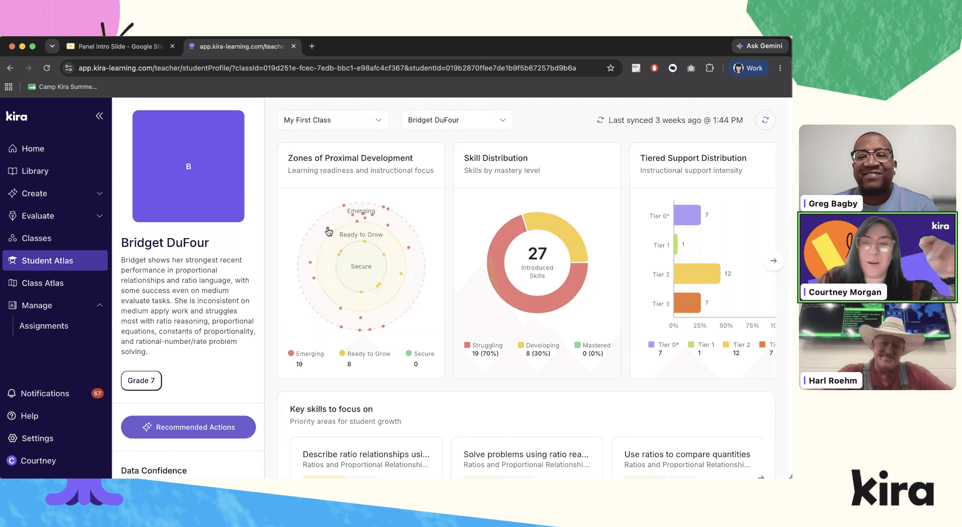Click Bridget's purple avatar tile
This screenshot has width=962, height=527.
(188, 166)
